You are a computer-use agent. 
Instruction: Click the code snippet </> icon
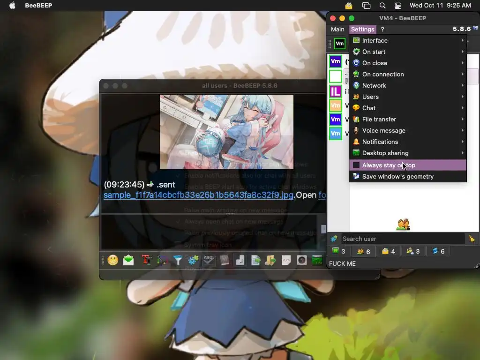[286, 260]
